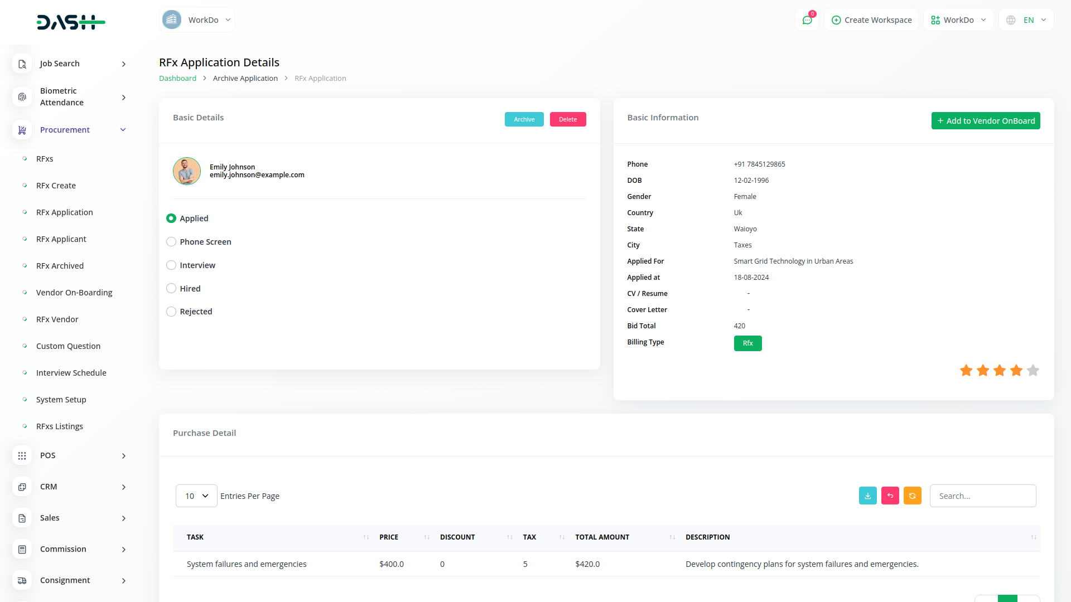Collapse the Procurement sidebar menu

coord(123,130)
